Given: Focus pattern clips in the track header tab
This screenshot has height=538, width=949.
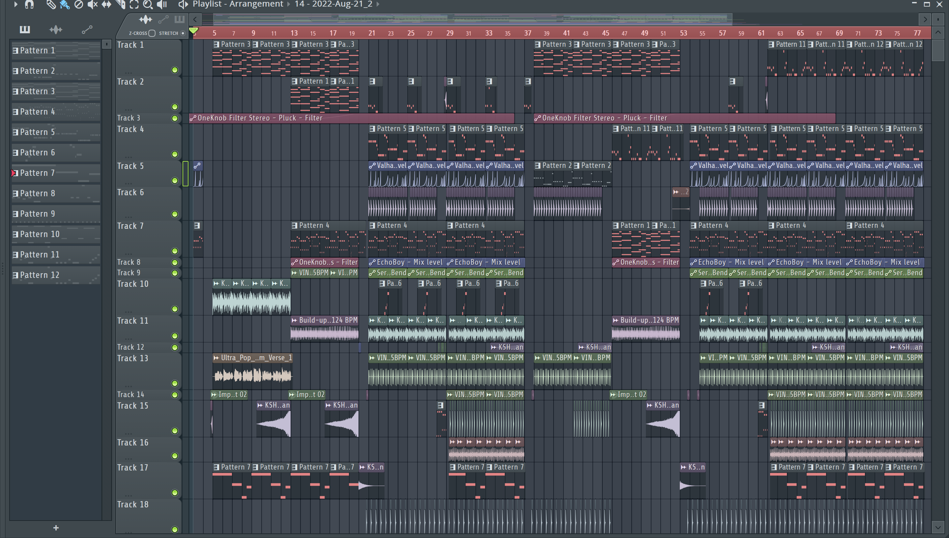Looking at the screenshot, I should point(179,19).
